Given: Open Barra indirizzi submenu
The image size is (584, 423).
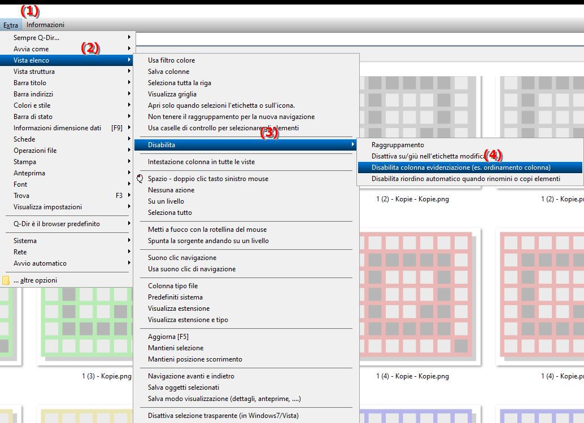Looking at the screenshot, I should (x=67, y=94).
